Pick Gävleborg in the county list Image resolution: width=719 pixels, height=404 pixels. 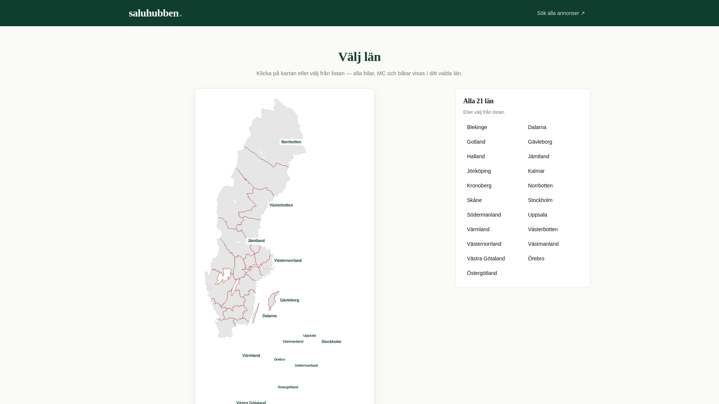(553, 142)
